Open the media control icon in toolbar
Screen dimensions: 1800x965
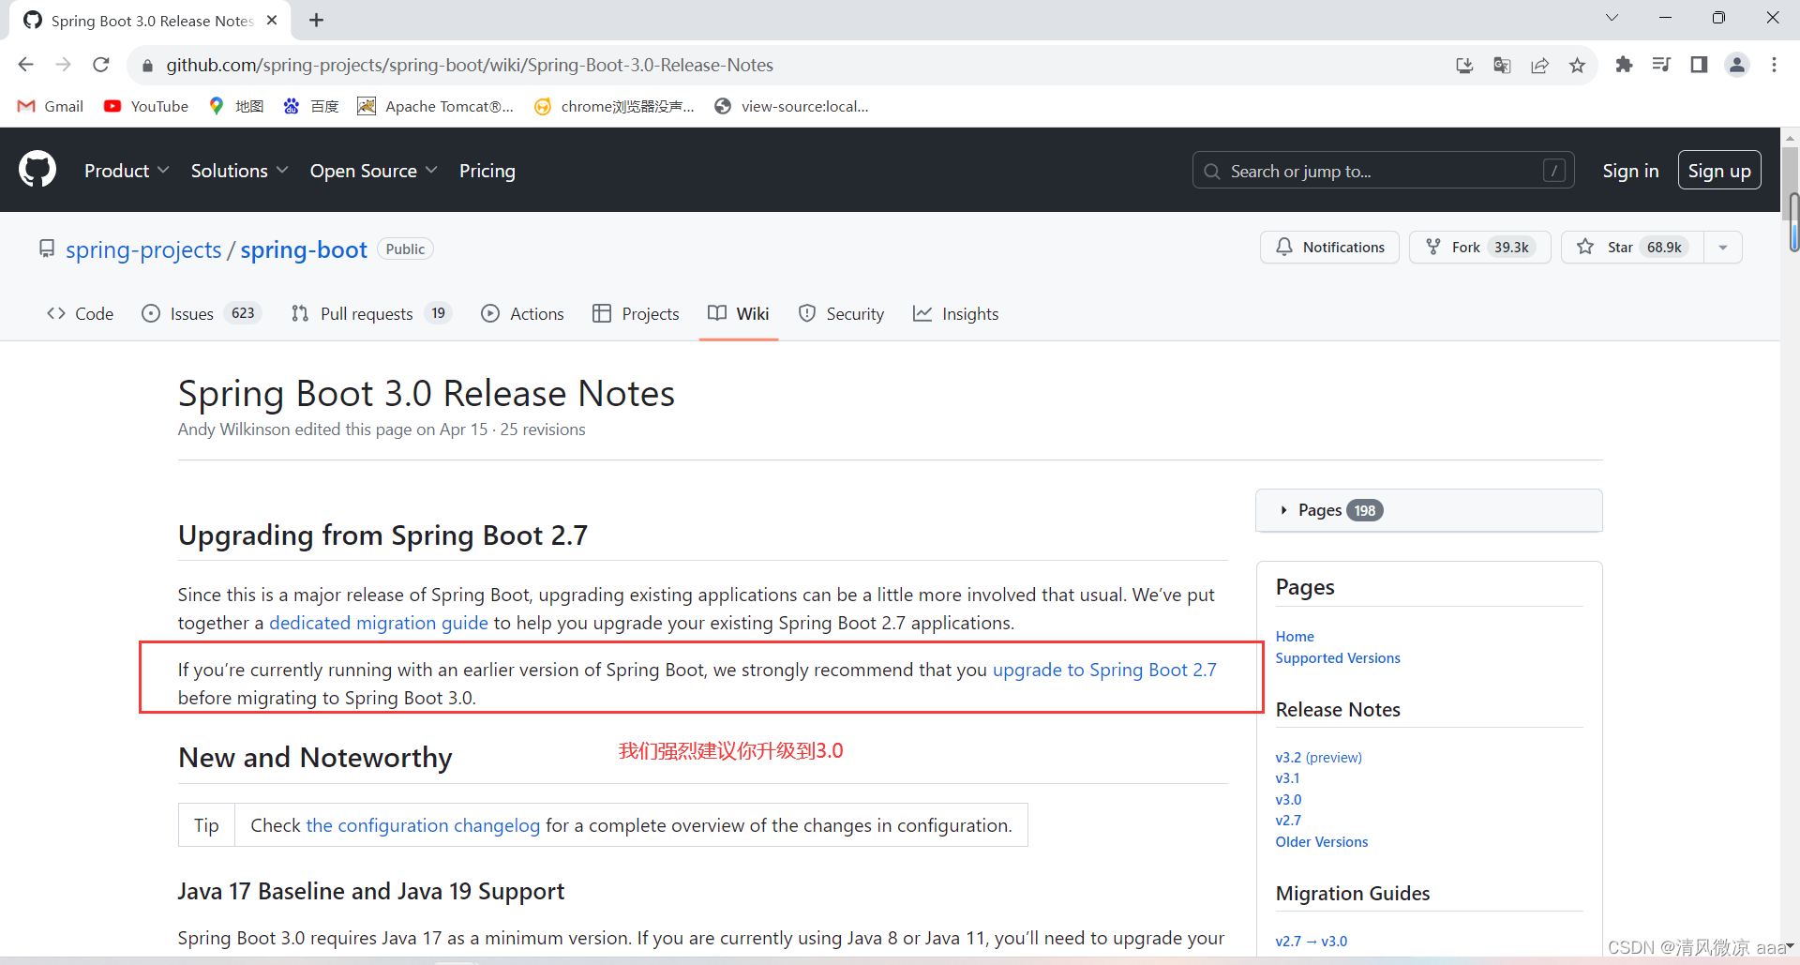(1661, 65)
